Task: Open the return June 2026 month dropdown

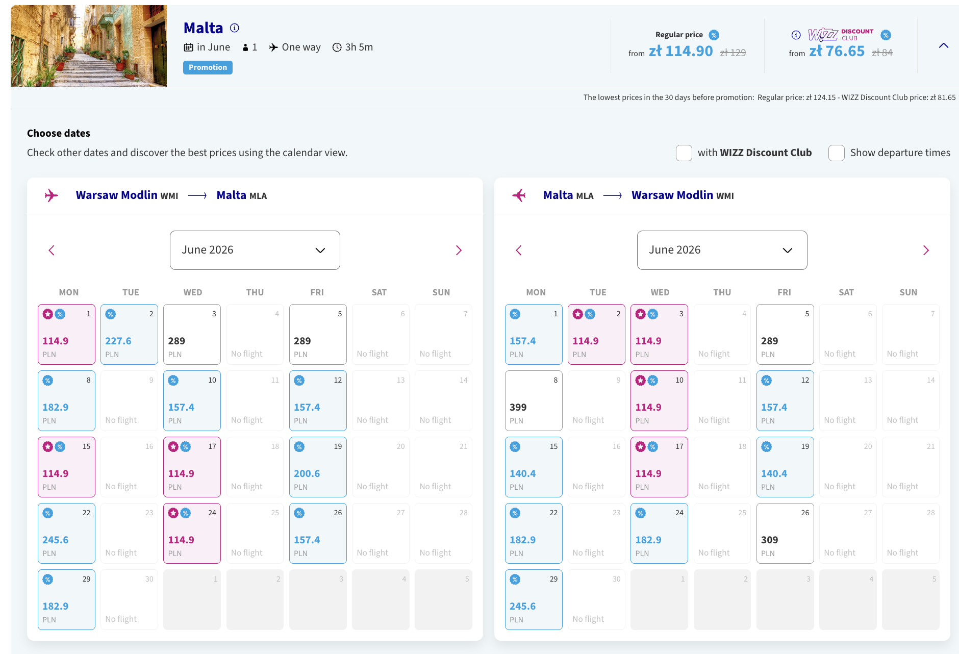Action: pos(722,250)
